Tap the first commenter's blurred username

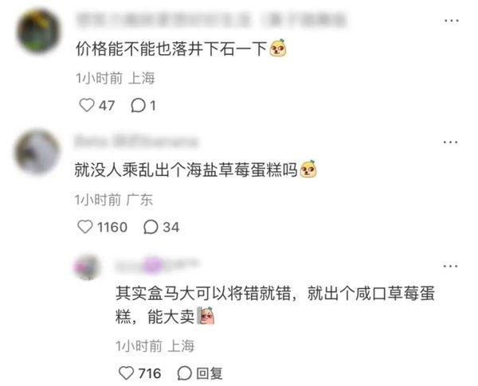click(211, 20)
